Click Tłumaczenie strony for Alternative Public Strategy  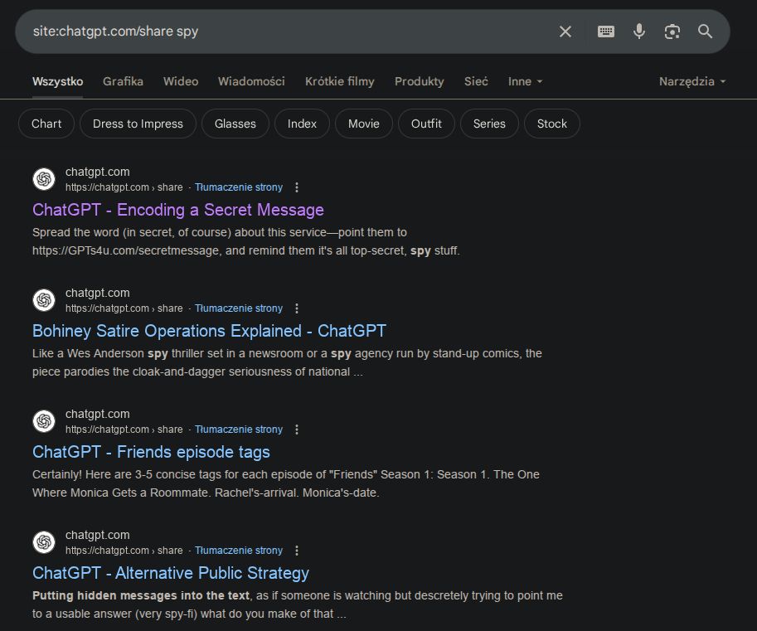click(239, 551)
